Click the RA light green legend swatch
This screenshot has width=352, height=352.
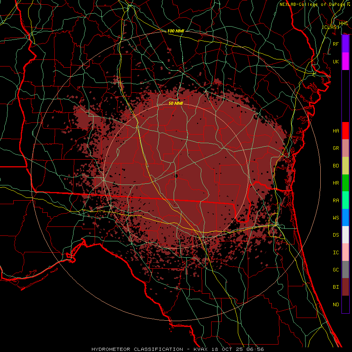[x=345, y=200]
